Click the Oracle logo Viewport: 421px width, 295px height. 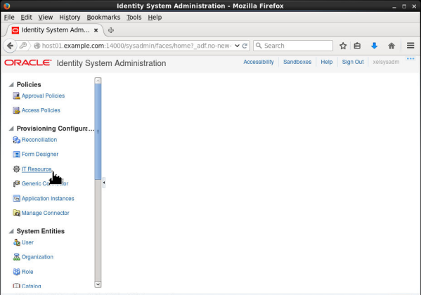click(x=28, y=63)
